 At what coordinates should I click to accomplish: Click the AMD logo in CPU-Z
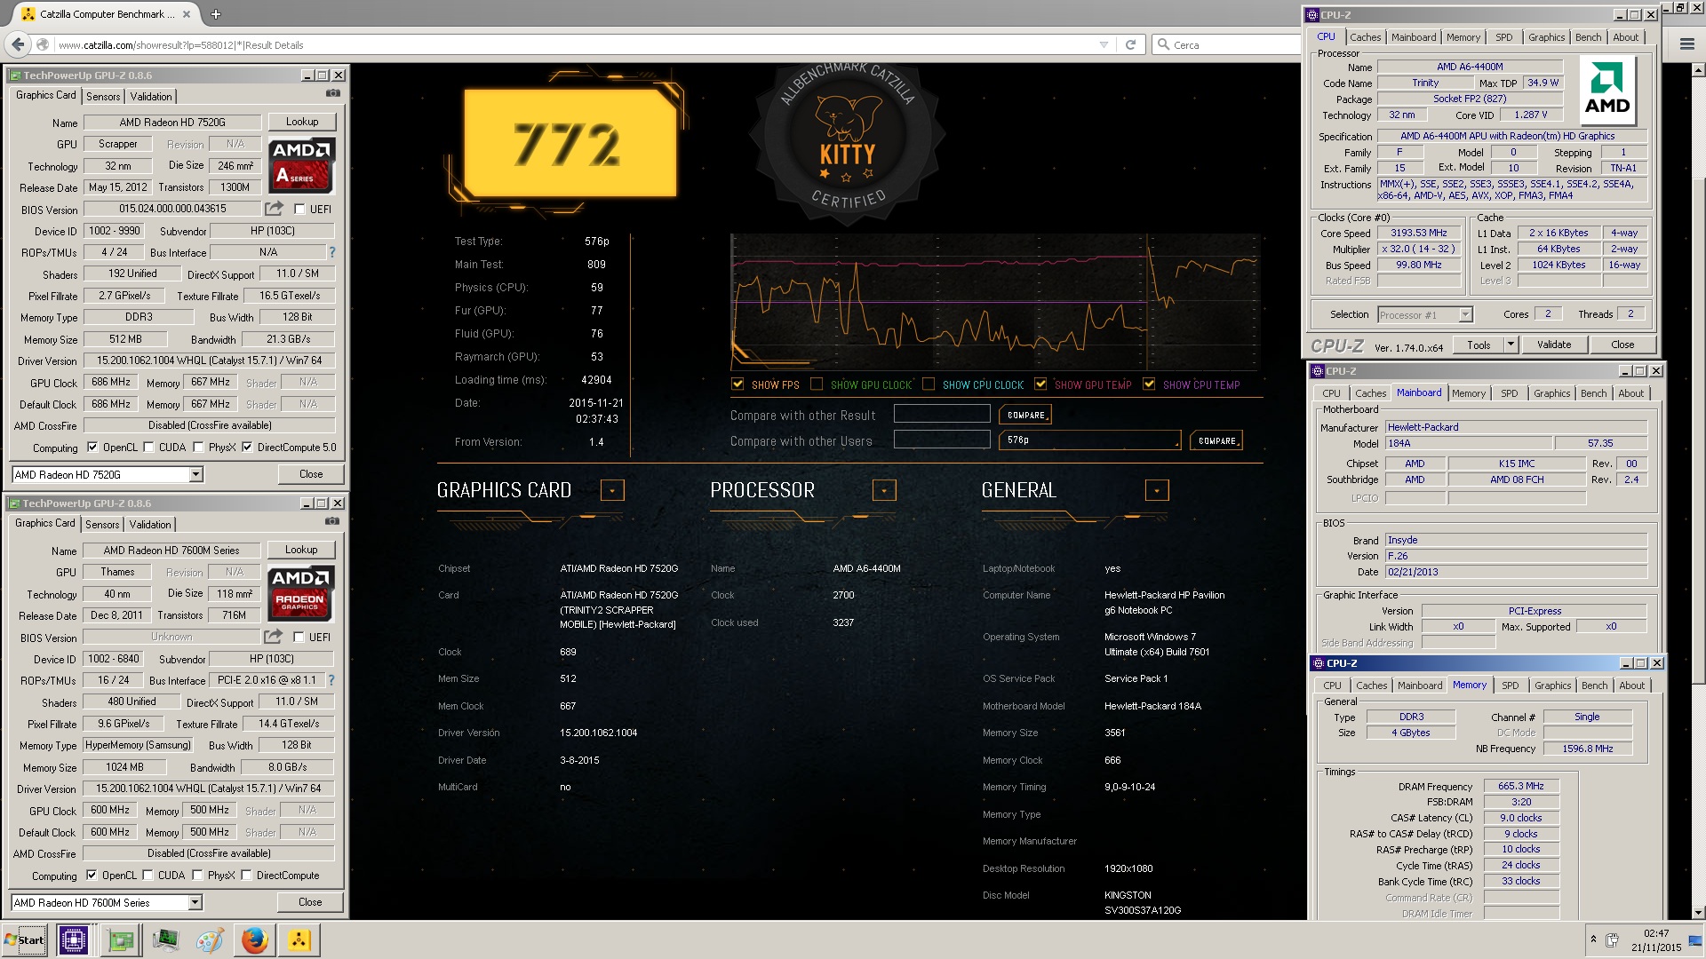(x=1607, y=90)
